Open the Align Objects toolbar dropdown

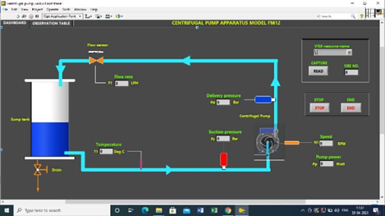[x=89, y=16]
